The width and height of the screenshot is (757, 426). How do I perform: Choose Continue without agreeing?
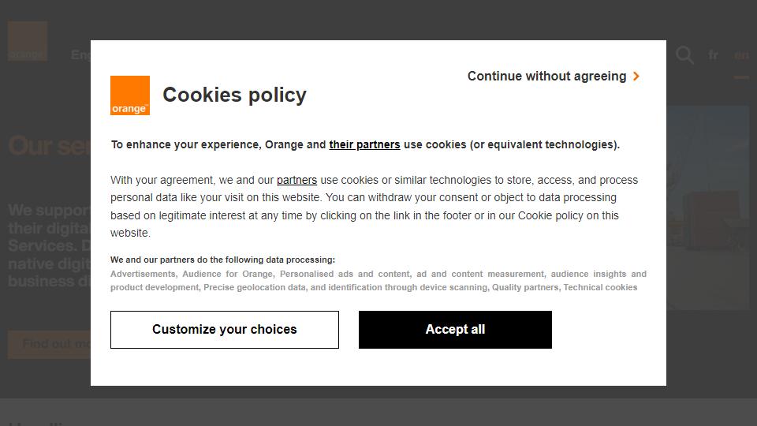pyautogui.click(x=554, y=77)
